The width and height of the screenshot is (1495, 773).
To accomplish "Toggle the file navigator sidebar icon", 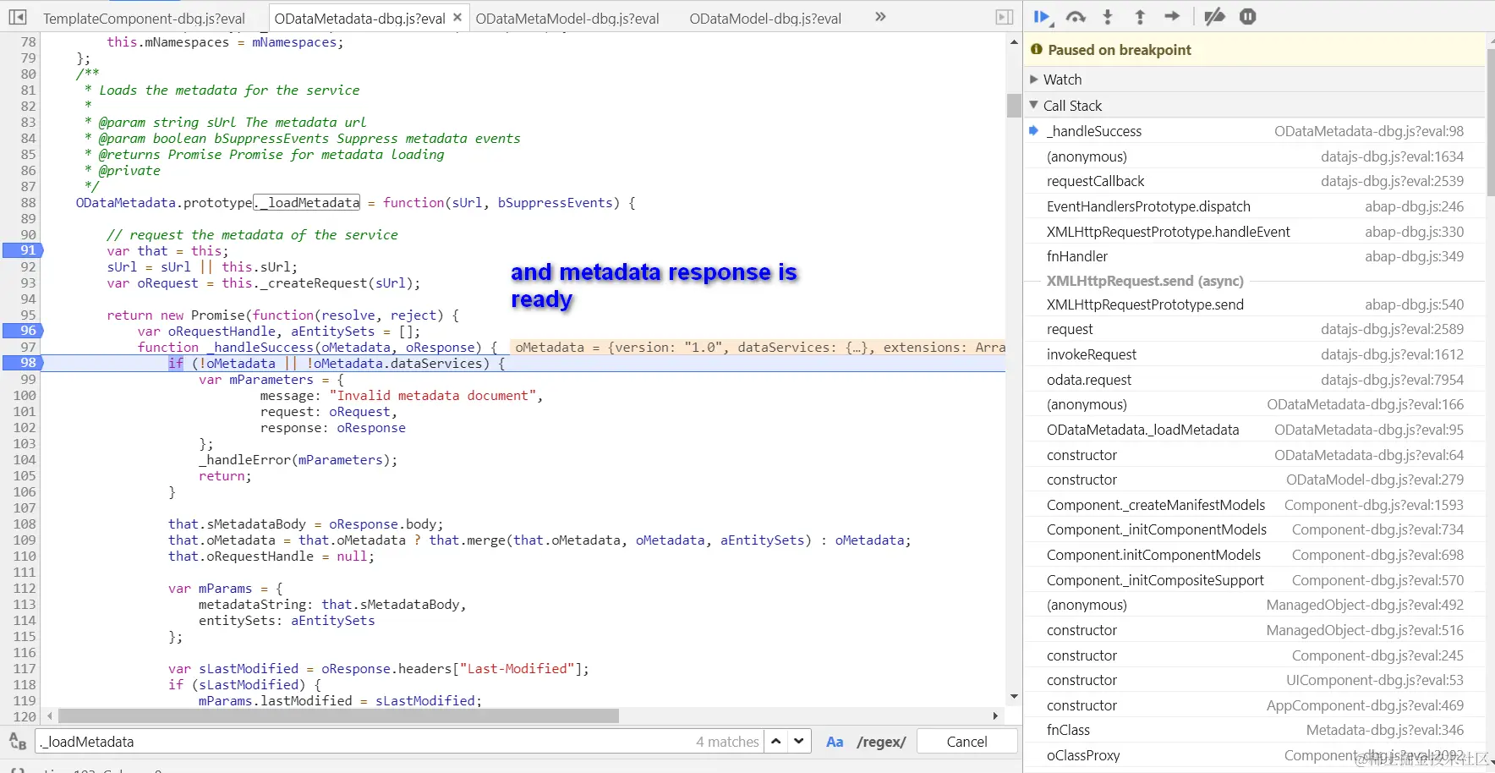I will [18, 17].
